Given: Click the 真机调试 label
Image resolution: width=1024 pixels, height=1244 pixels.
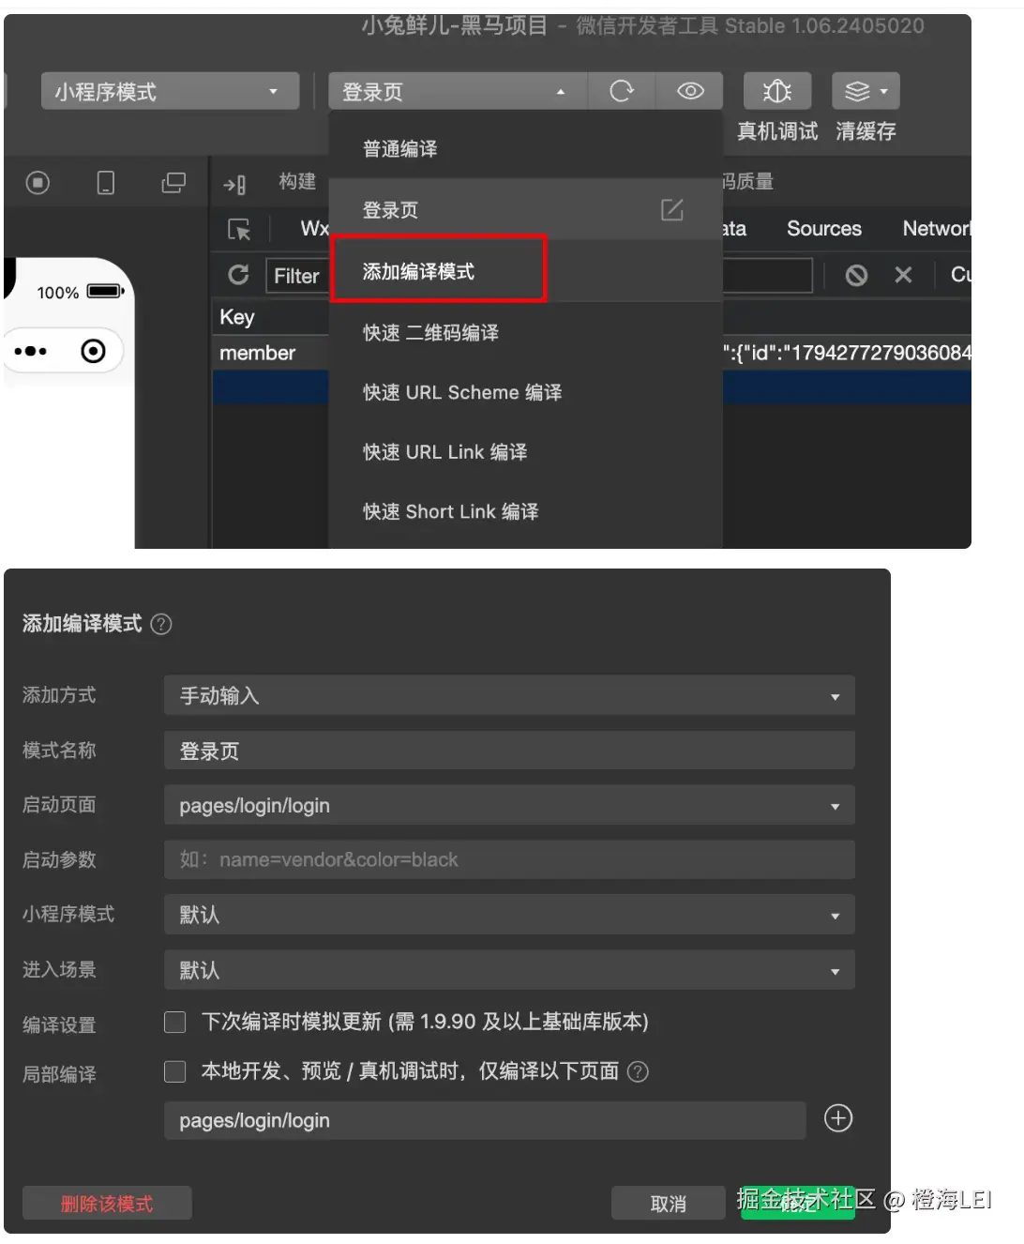Looking at the screenshot, I should coord(777,131).
